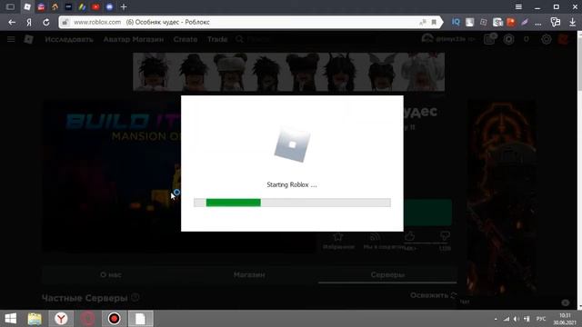Open the taskbar clock and date

click(565, 319)
